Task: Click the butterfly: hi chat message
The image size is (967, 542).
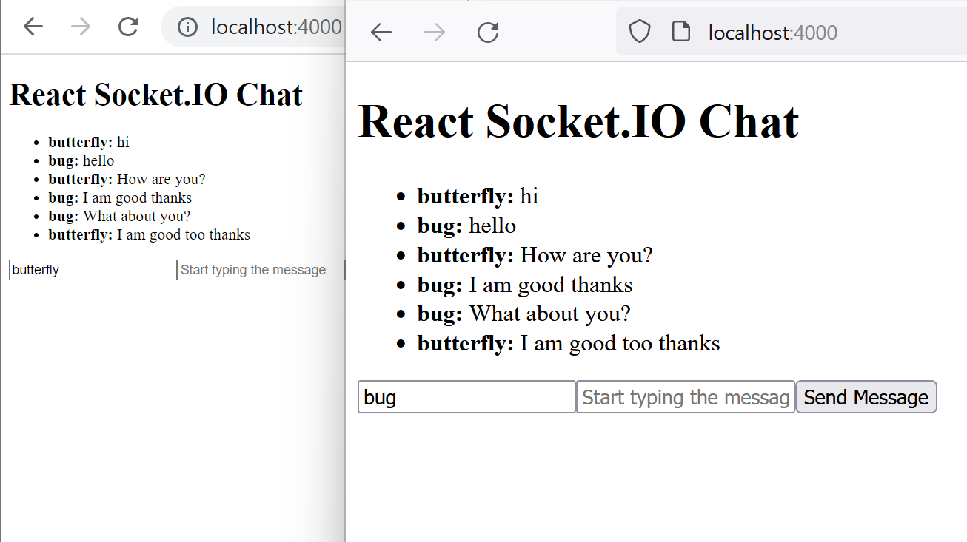Action: coord(477,196)
